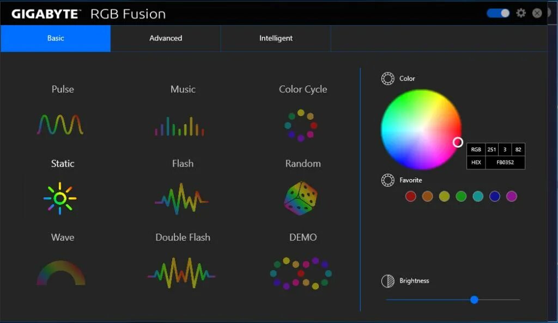
Task: Select the Pulse wave icon
Action: (60, 125)
